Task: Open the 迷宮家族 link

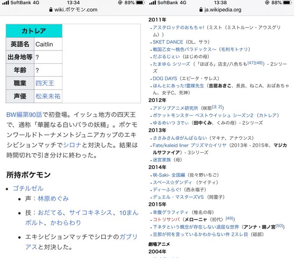Action: pyautogui.click(x=162, y=160)
